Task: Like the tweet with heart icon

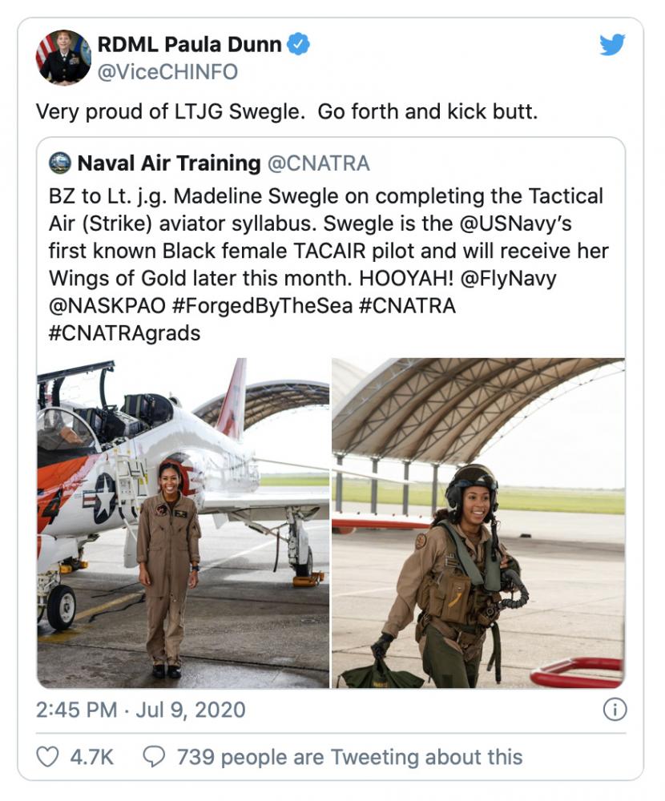Action: (48, 756)
